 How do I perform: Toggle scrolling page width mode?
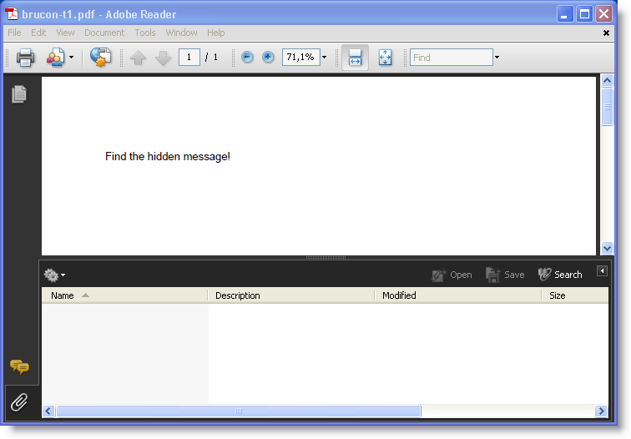tap(355, 58)
